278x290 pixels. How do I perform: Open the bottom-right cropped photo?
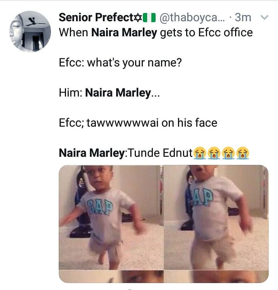216,277
